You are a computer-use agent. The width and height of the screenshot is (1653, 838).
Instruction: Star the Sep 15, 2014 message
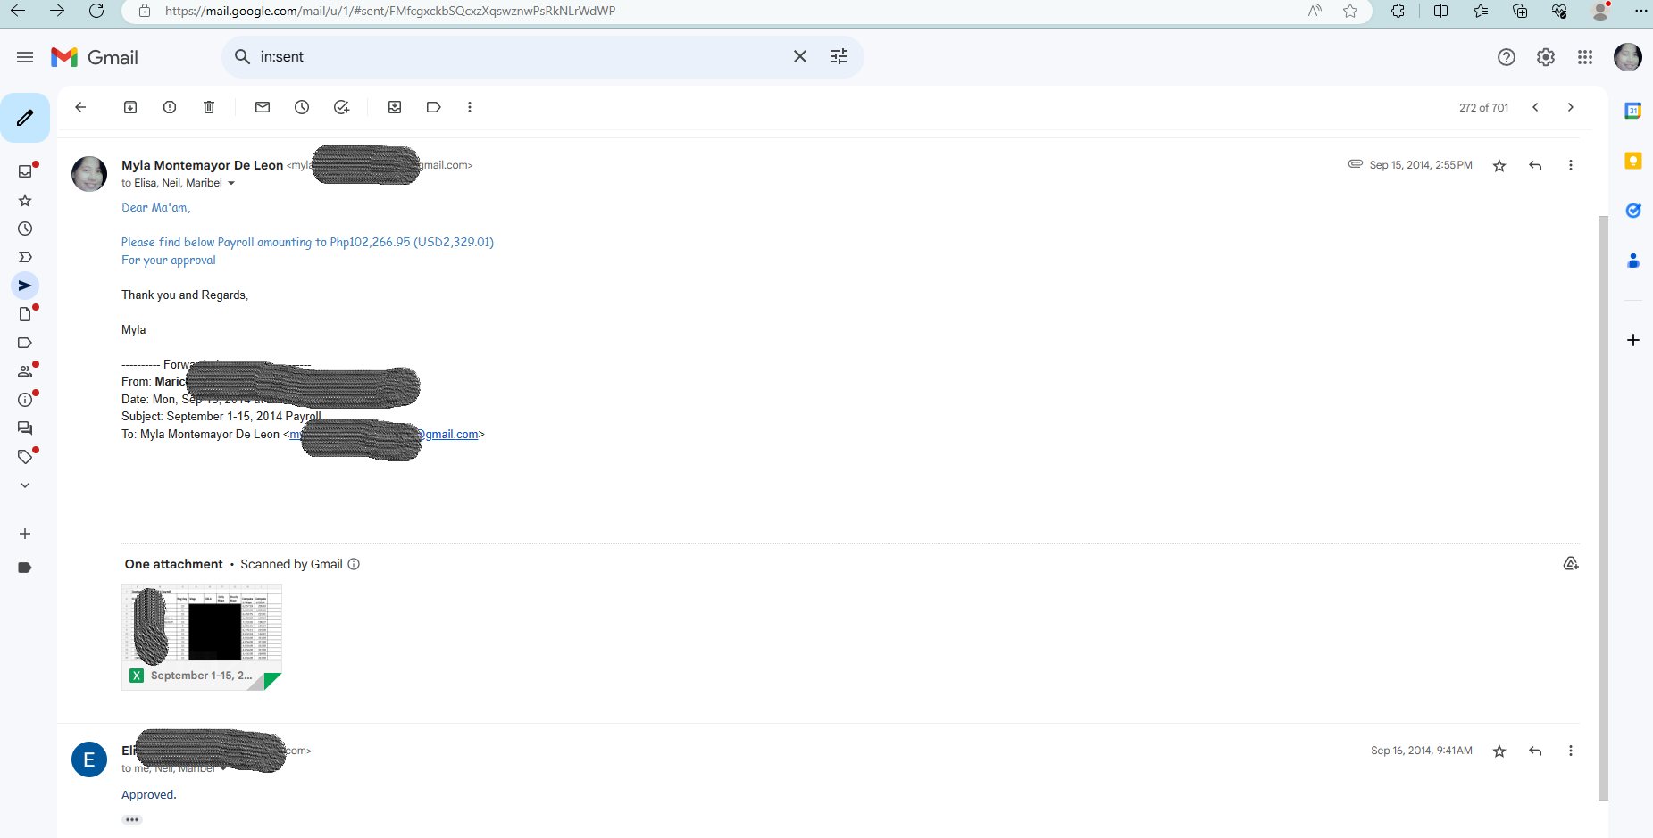[1499, 166]
